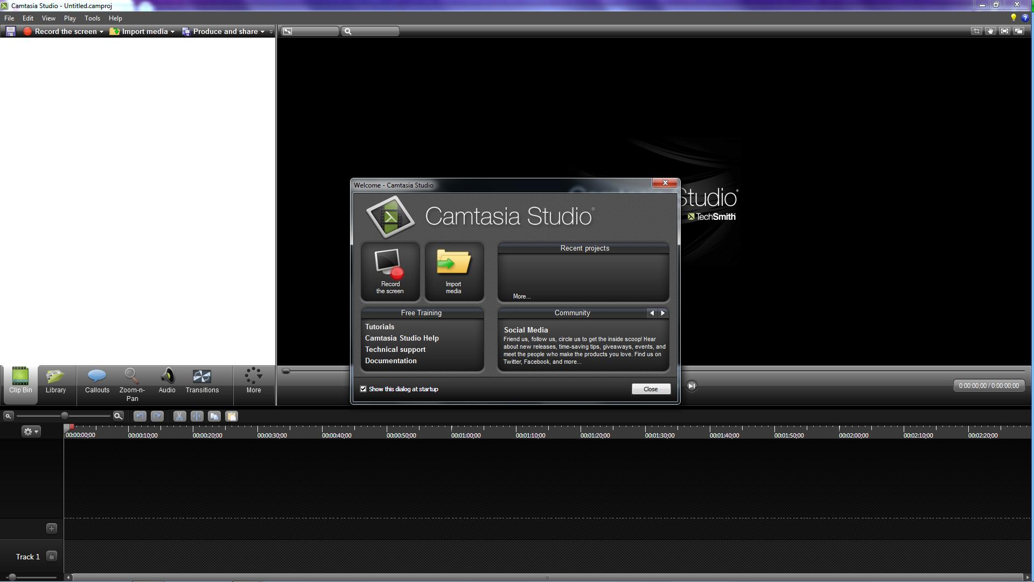Click the track height slider handle
Screen dimensions: 1034x582
point(12,577)
